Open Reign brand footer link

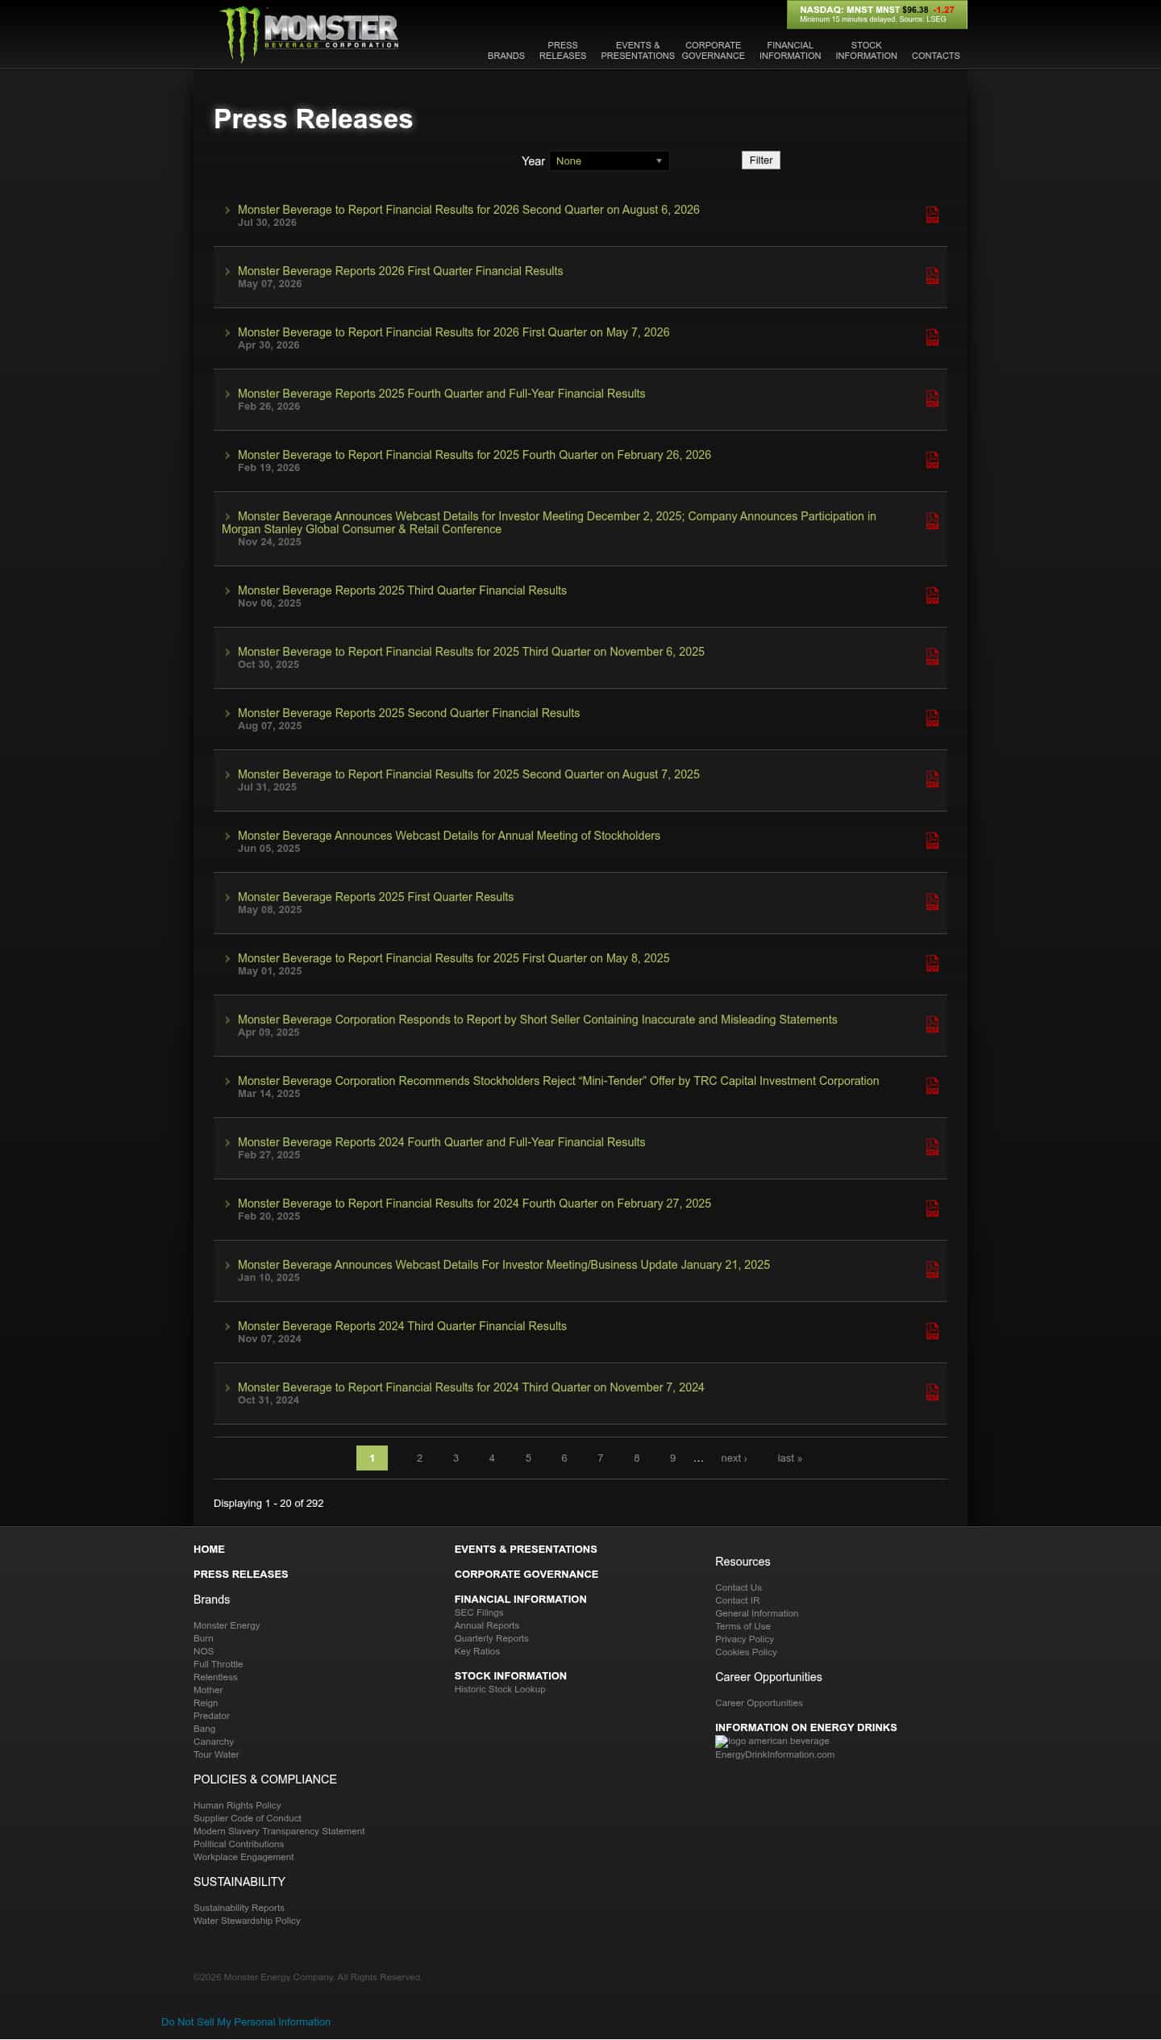coord(206,1703)
